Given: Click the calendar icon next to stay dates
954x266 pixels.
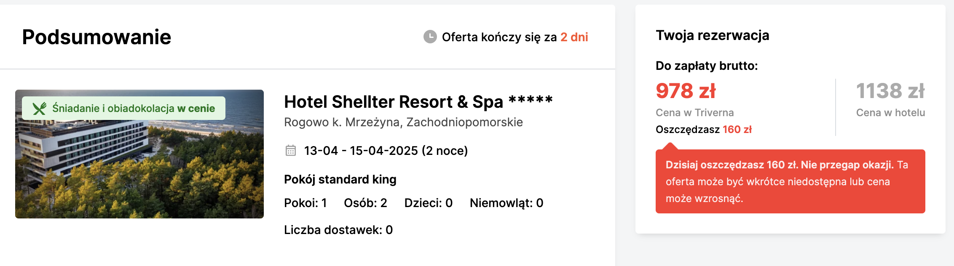Looking at the screenshot, I should [291, 150].
